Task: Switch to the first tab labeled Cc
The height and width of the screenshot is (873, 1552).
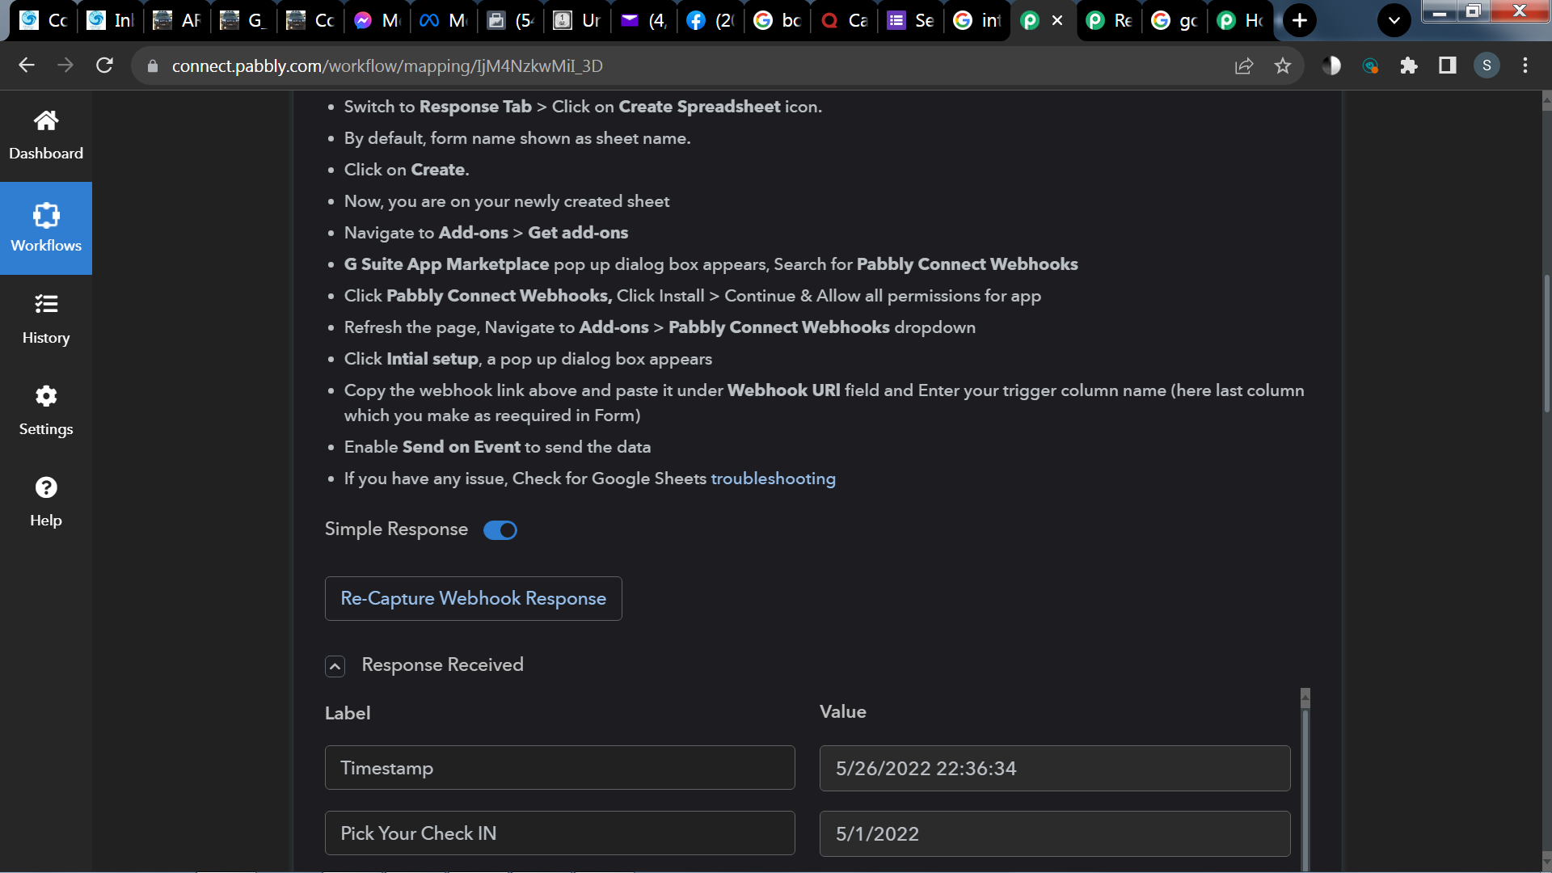Action: pyautogui.click(x=44, y=20)
